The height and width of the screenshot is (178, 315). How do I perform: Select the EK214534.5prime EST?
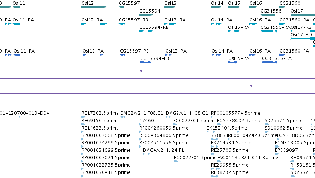pyautogui.click(x=215, y=147)
